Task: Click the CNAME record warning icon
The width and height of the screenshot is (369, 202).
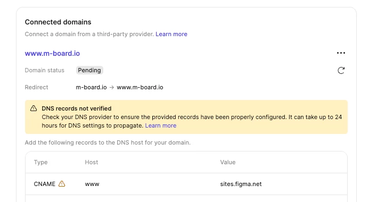Action: [62, 184]
